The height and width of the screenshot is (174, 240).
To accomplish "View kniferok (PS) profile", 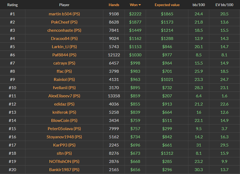I will point(64,112).
